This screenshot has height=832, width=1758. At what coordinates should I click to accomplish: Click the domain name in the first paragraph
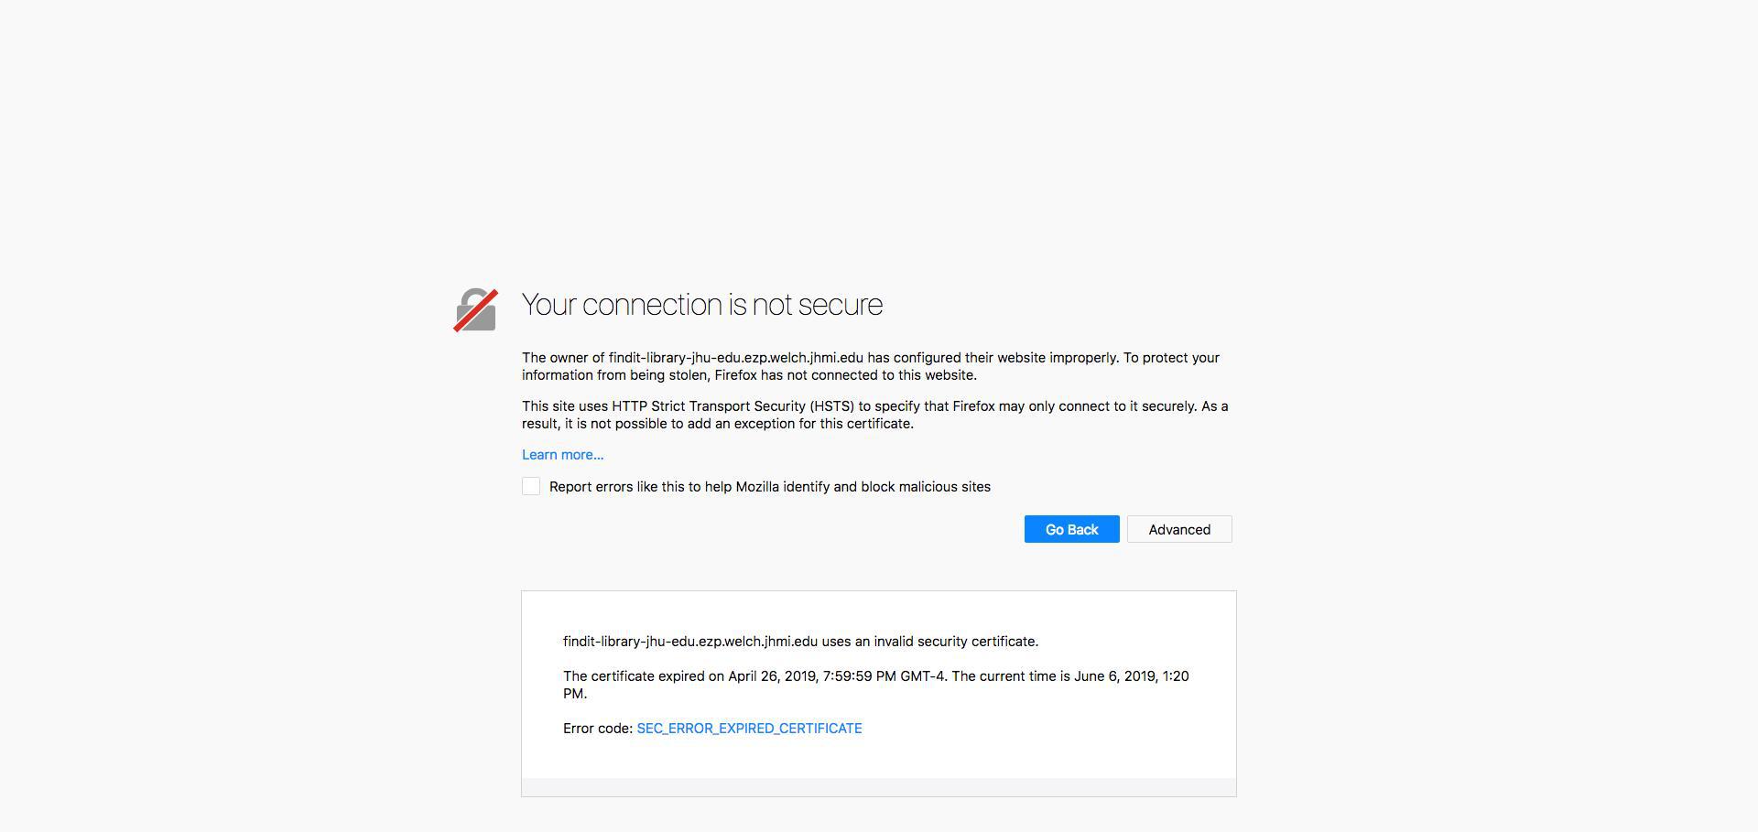[x=735, y=358]
